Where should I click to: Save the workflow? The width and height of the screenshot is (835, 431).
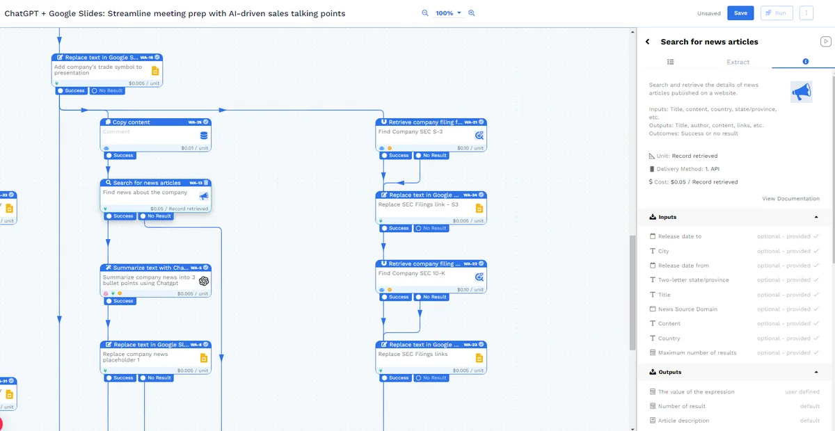click(740, 13)
